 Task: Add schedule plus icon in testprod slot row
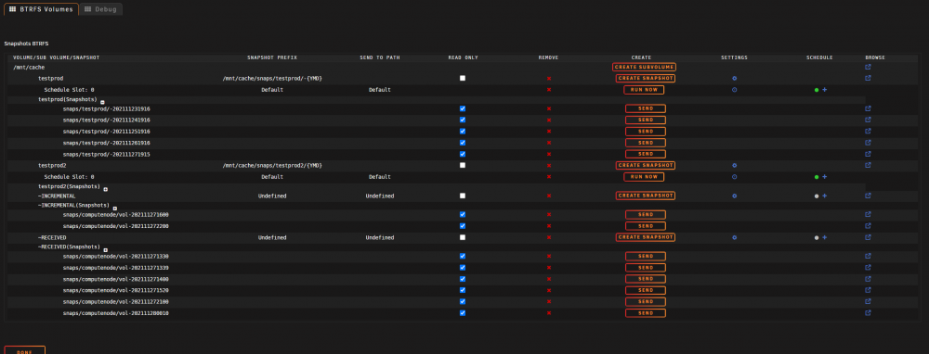pos(824,90)
